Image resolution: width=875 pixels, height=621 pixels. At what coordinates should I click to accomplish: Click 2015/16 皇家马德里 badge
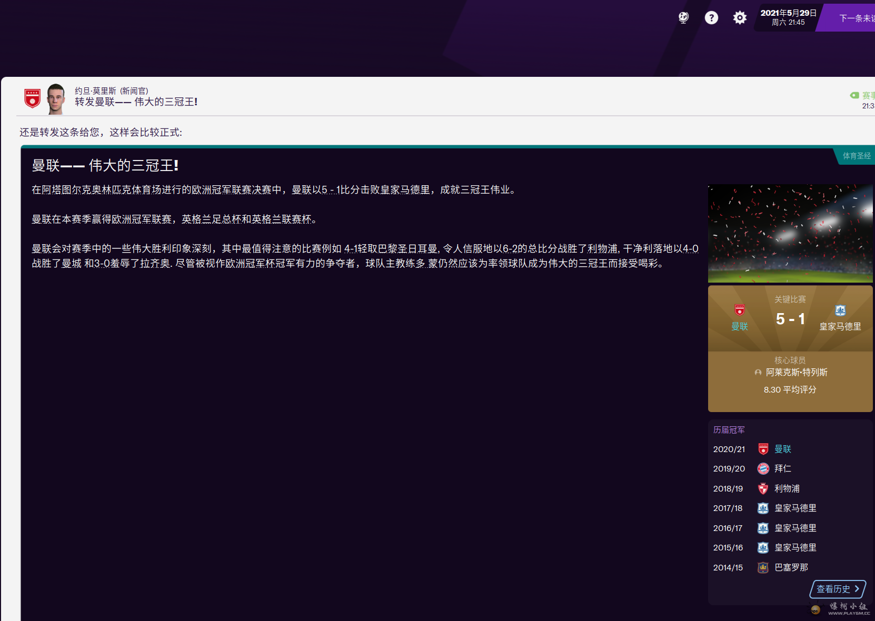[763, 547]
